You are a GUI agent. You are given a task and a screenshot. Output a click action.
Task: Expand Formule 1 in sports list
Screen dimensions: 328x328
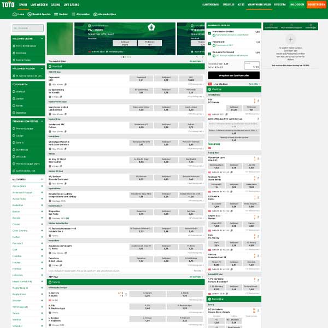tap(42, 243)
